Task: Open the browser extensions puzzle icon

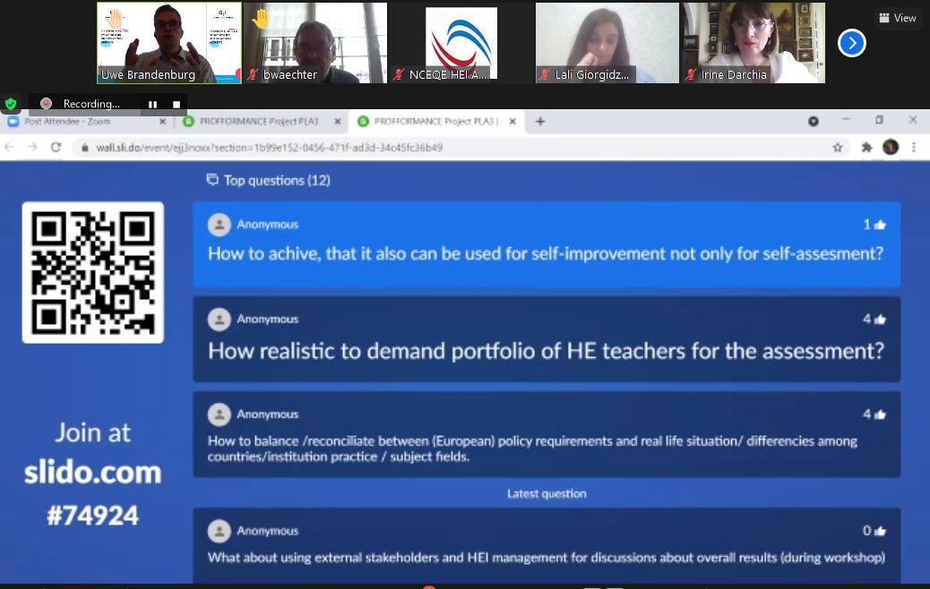Action: [x=866, y=148]
